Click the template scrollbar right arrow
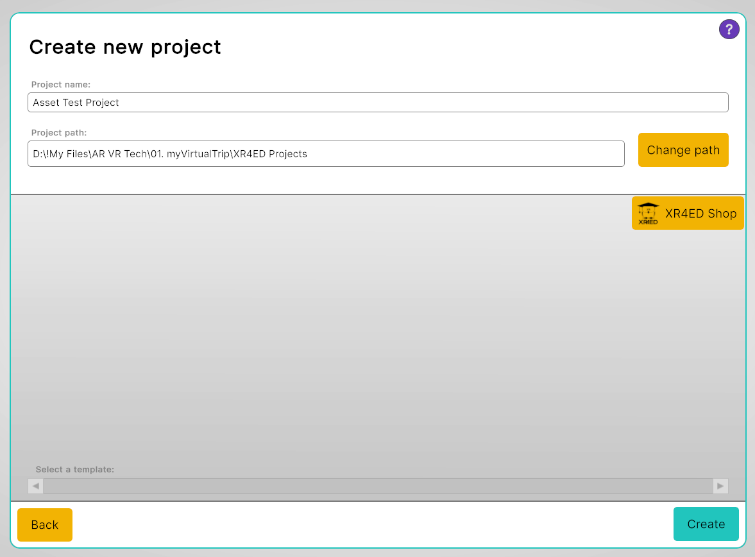 720,486
